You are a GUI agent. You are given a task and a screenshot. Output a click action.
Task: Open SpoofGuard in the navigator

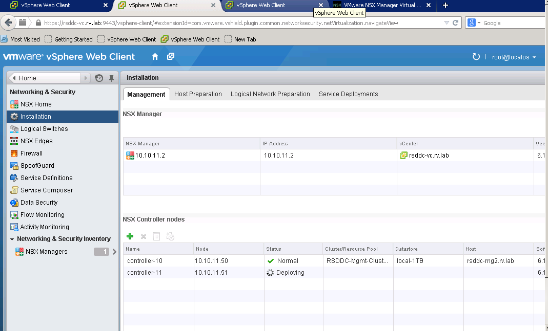click(x=37, y=166)
